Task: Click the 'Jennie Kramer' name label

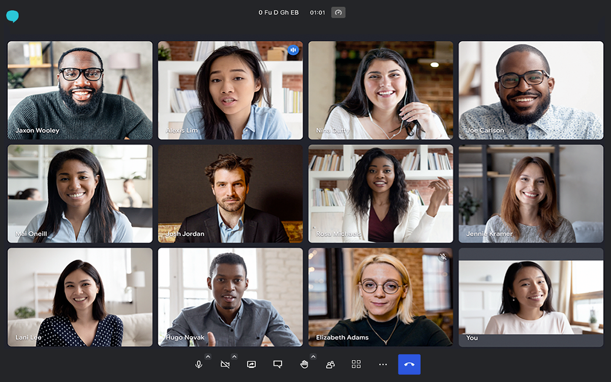Action: [489, 234]
